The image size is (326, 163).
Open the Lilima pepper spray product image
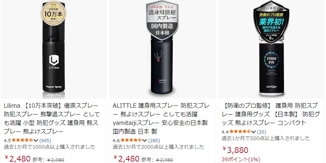54,49
